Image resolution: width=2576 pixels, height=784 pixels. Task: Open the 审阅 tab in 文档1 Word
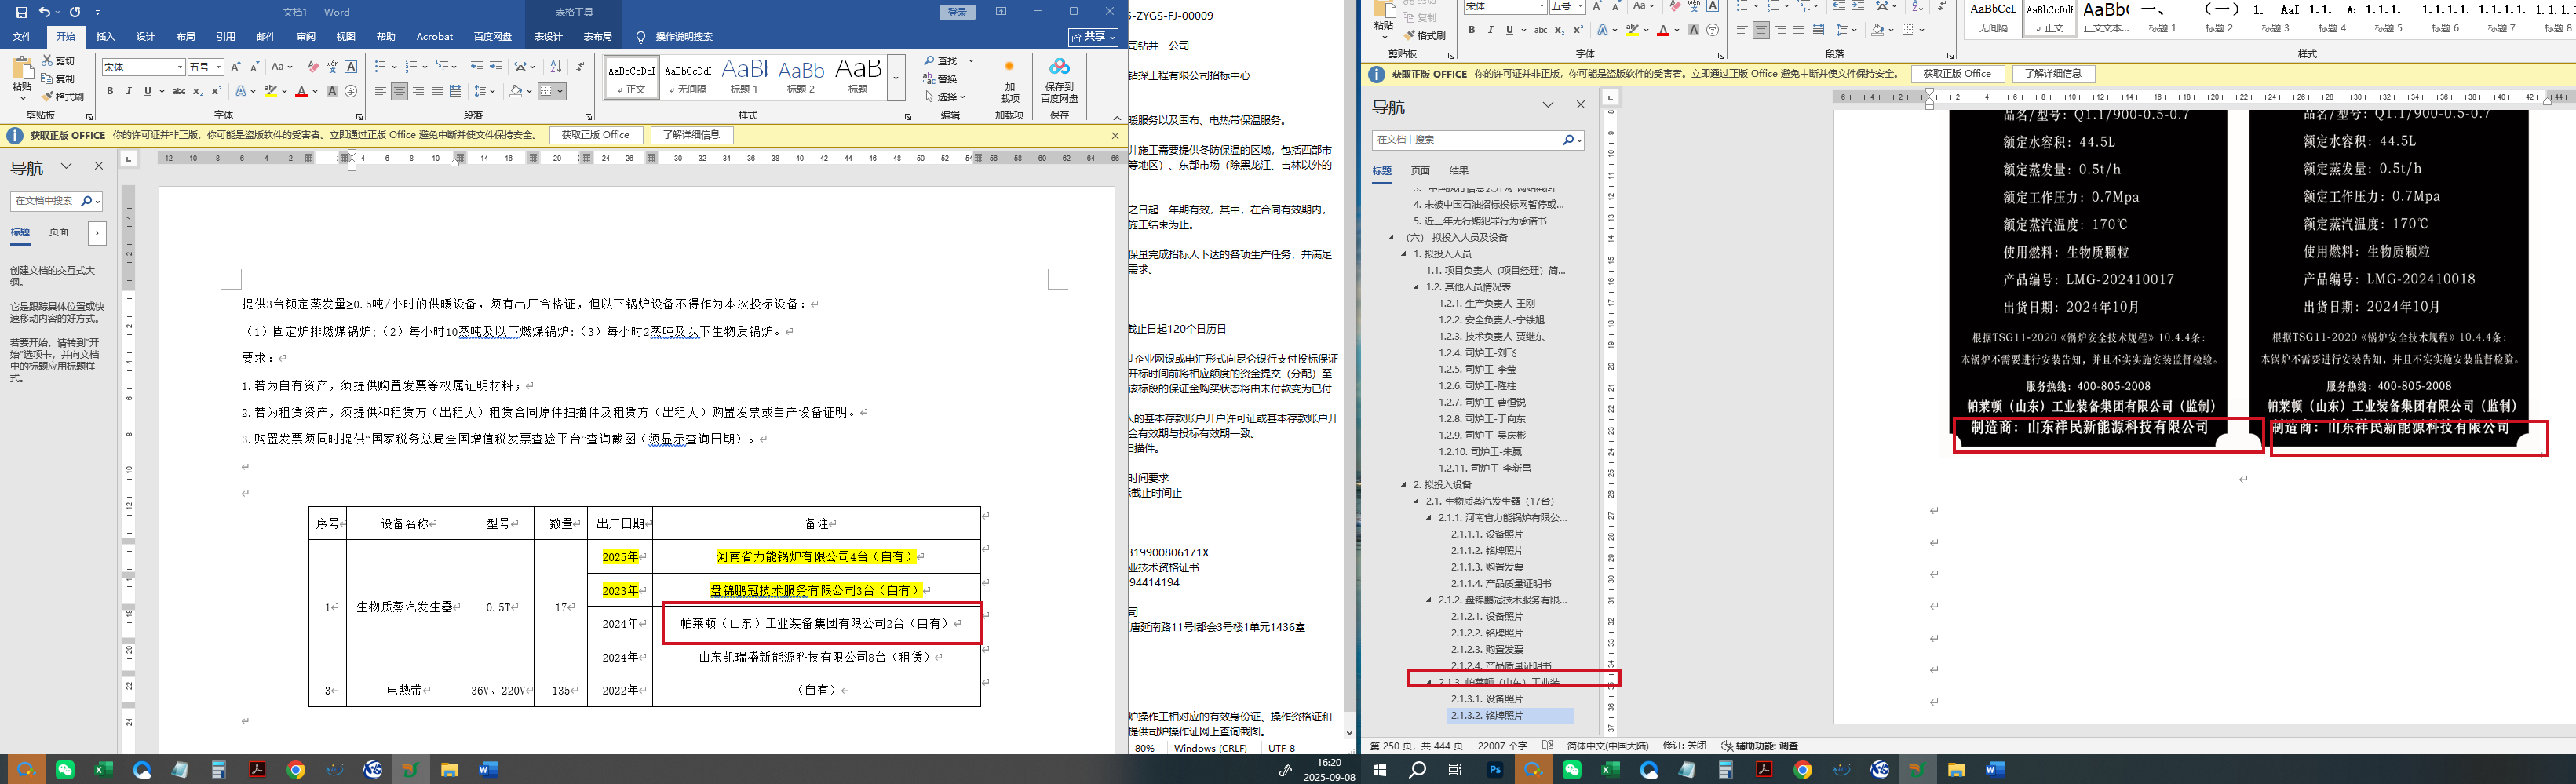point(306,37)
